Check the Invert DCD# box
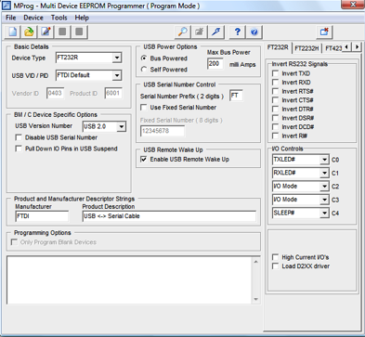This screenshot has width=365, height=337. coord(275,127)
